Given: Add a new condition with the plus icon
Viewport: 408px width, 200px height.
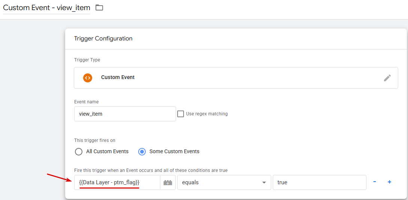Looking at the screenshot, I should (x=390, y=182).
